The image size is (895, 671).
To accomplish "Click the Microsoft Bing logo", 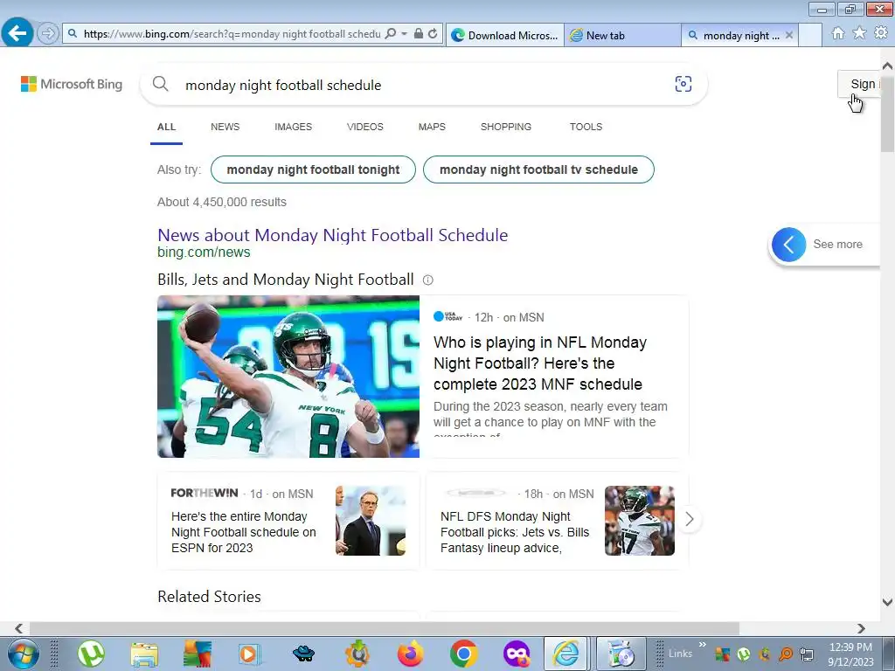I will point(72,85).
